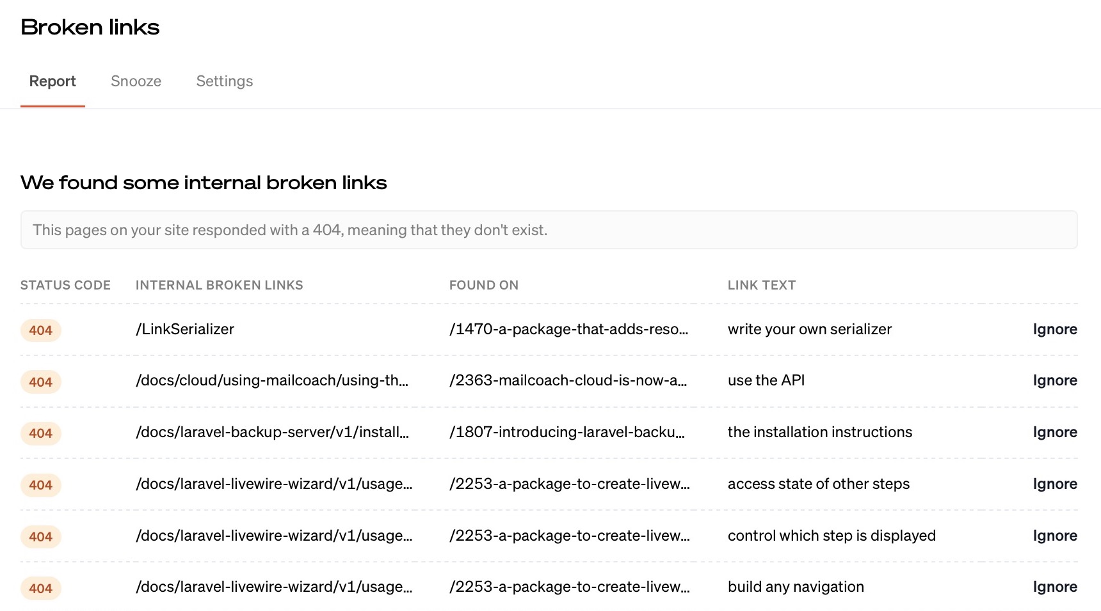Click the Found On column header
This screenshot has height=611, width=1101.
[x=484, y=285]
